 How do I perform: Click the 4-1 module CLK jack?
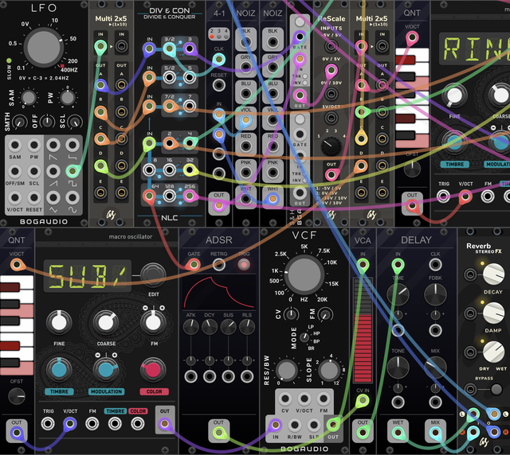click(219, 60)
